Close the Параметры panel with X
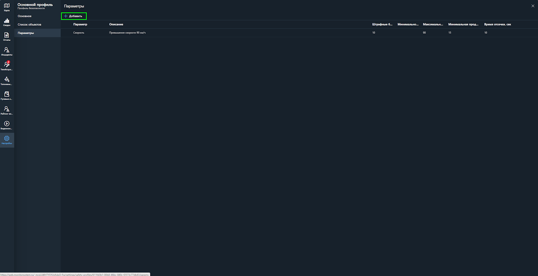The height and width of the screenshot is (276, 538). click(x=533, y=6)
